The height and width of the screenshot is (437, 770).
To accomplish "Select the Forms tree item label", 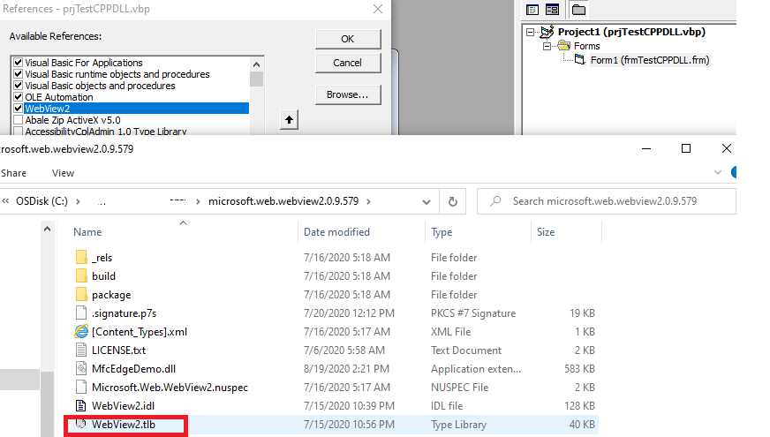I will (x=587, y=46).
